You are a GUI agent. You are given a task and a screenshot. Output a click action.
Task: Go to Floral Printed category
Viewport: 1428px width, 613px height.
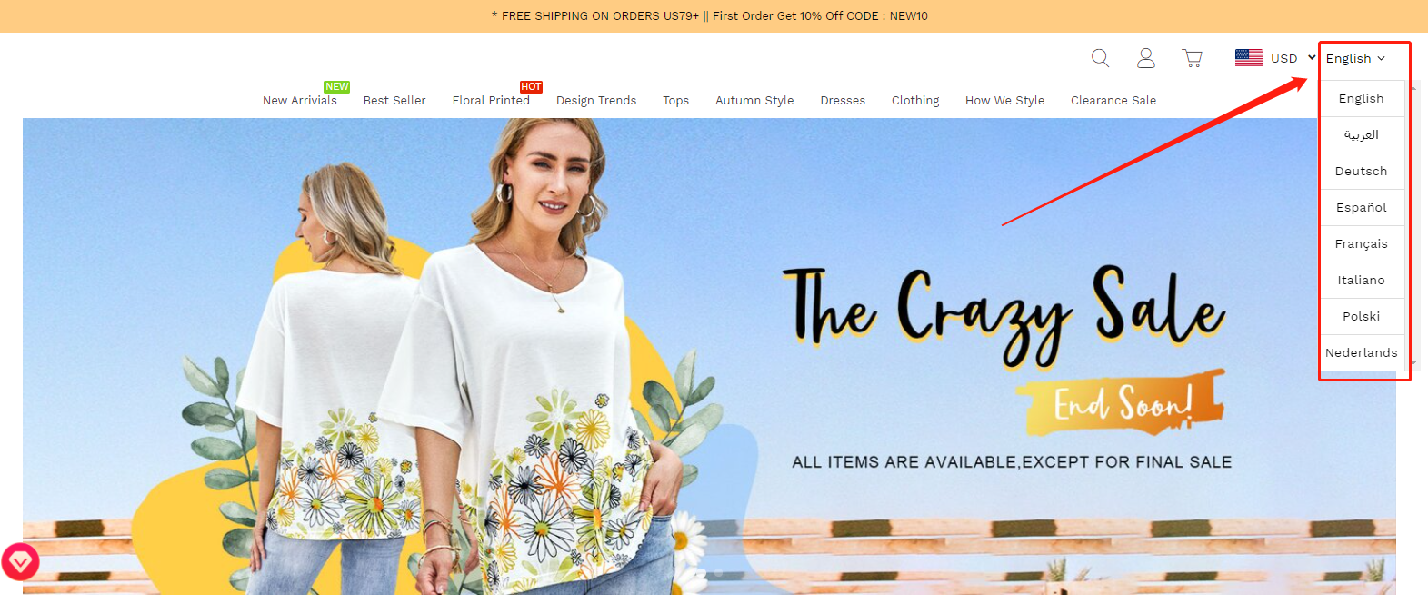(x=491, y=100)
